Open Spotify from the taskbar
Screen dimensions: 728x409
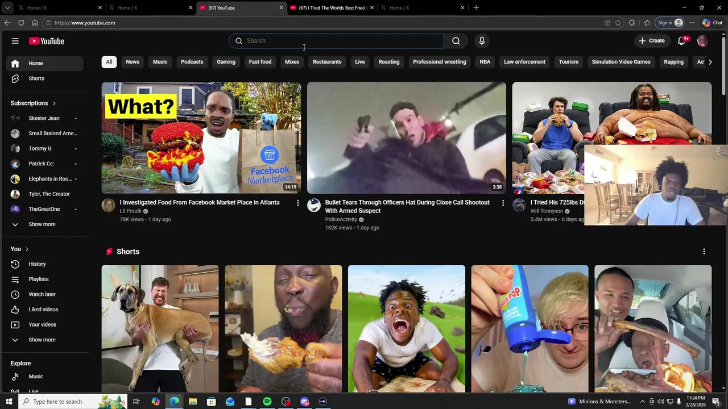267,402
